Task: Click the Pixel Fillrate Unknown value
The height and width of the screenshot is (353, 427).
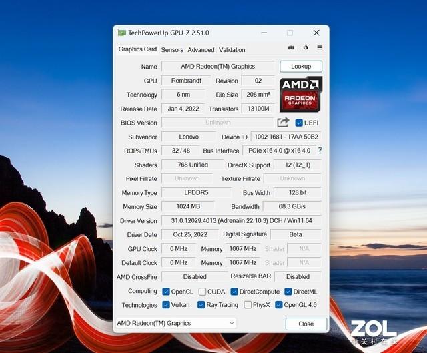Action: (x=187, y=178)
